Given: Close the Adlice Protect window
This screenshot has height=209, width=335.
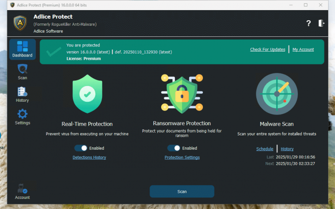Looking at the screenshot, I should [x=320, y=5].
